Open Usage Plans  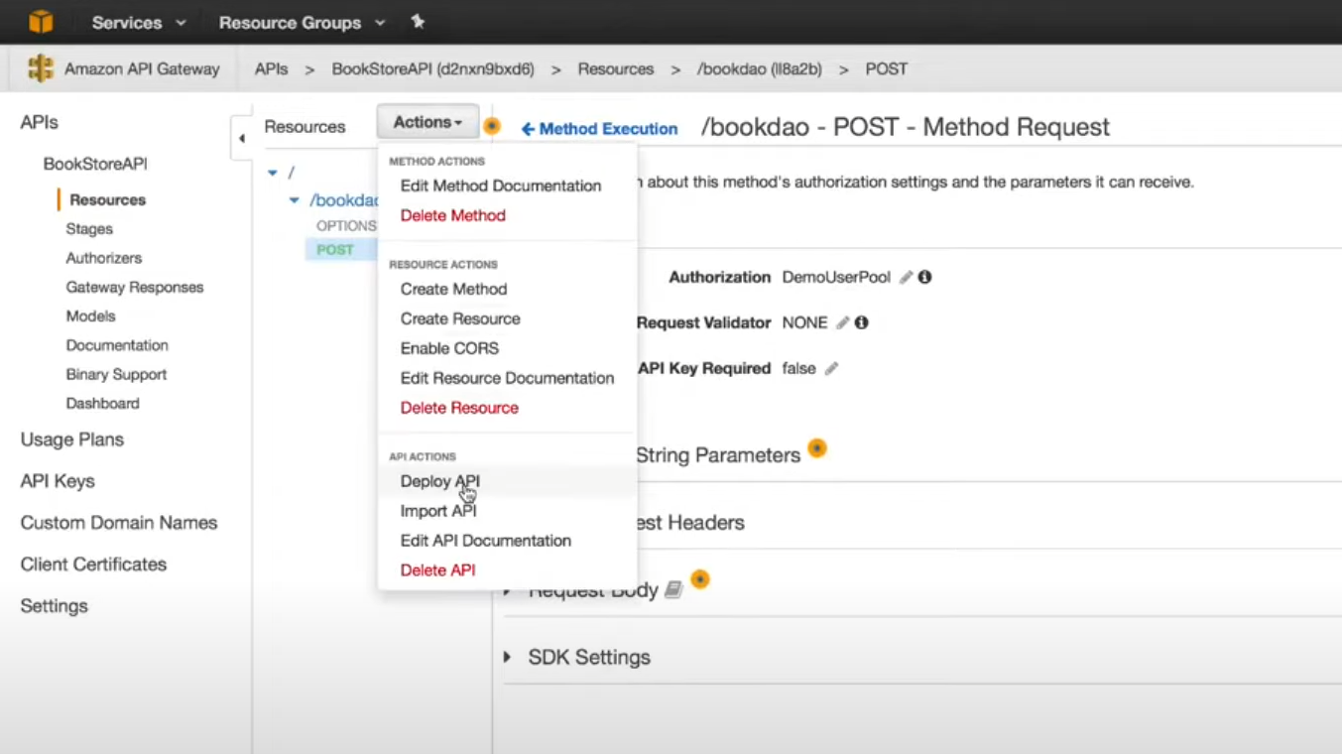point(72,440)
